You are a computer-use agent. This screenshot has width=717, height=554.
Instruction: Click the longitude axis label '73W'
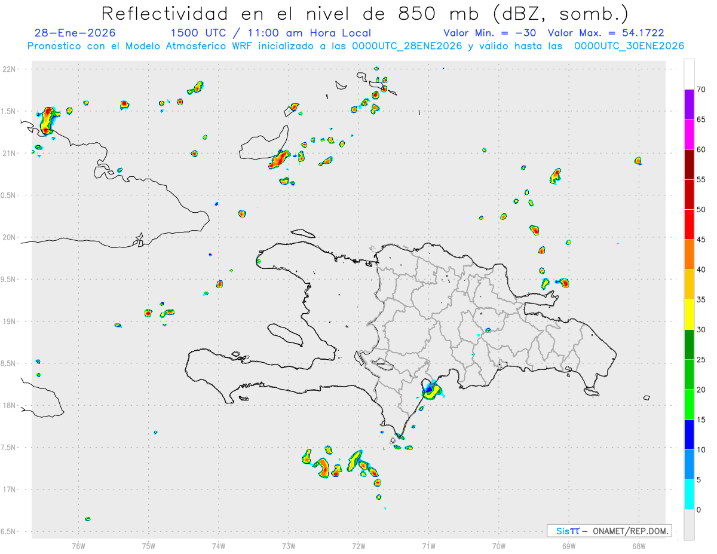click(x=289, y=545)
